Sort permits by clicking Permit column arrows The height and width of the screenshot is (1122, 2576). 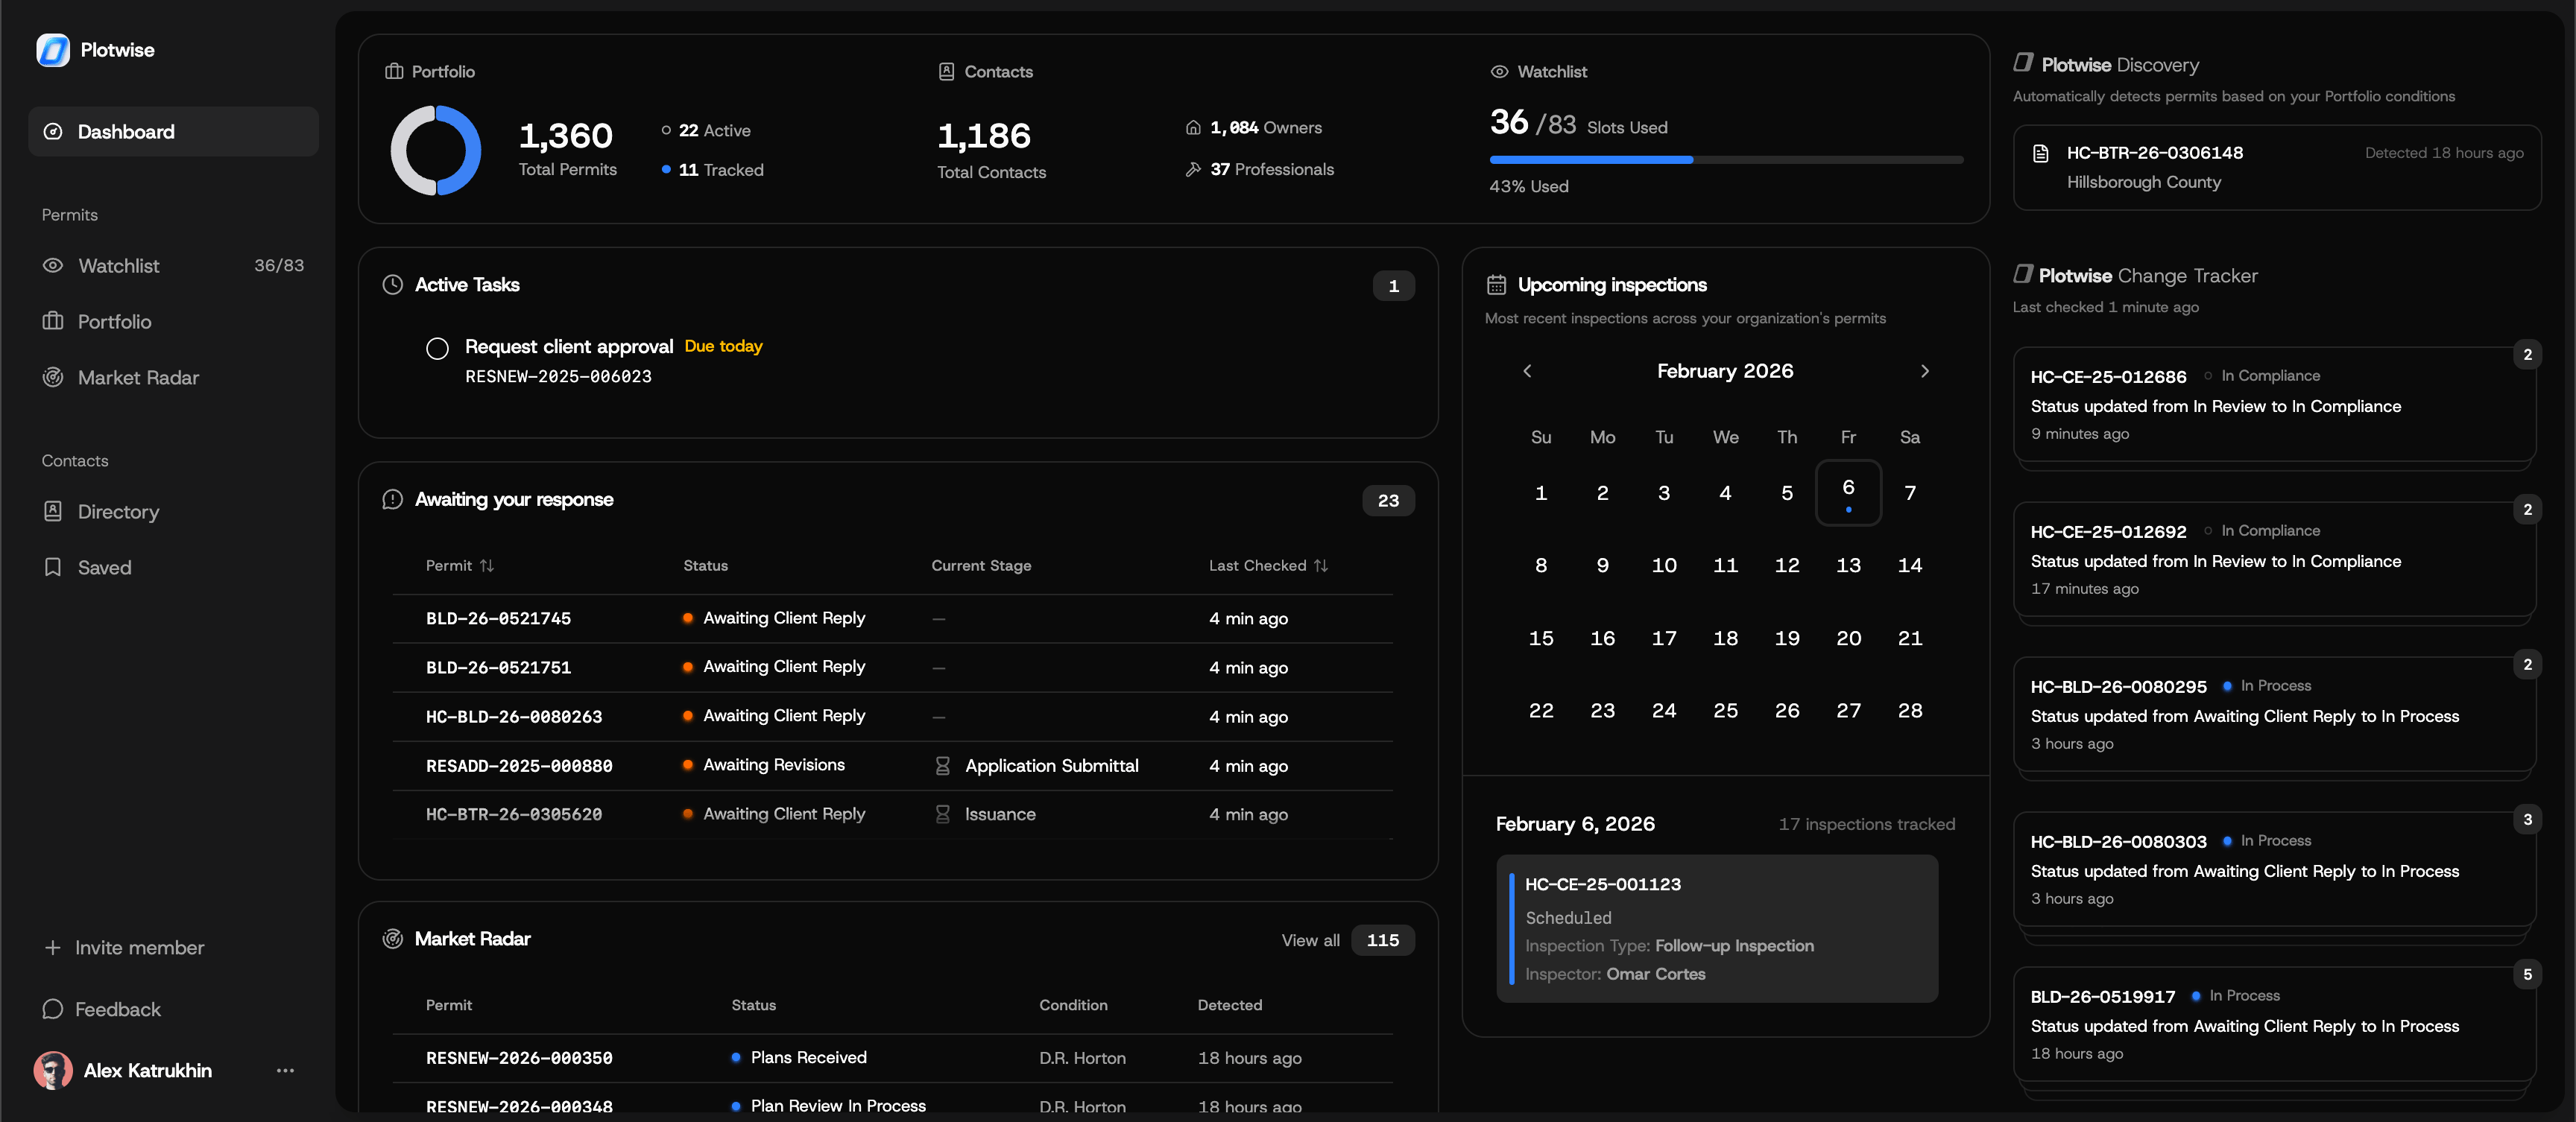click(487, 565)
